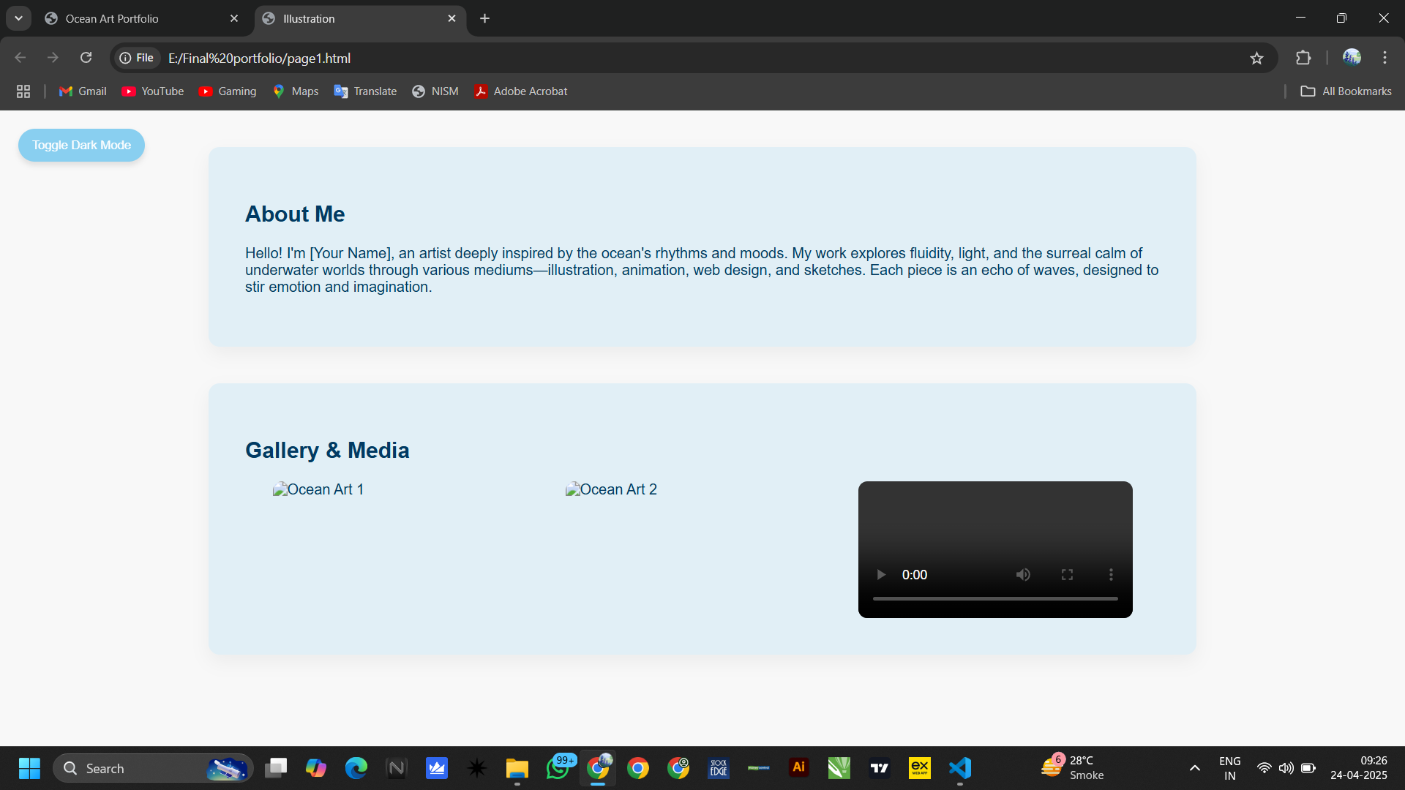Open a new browser tab

point(484,19)
